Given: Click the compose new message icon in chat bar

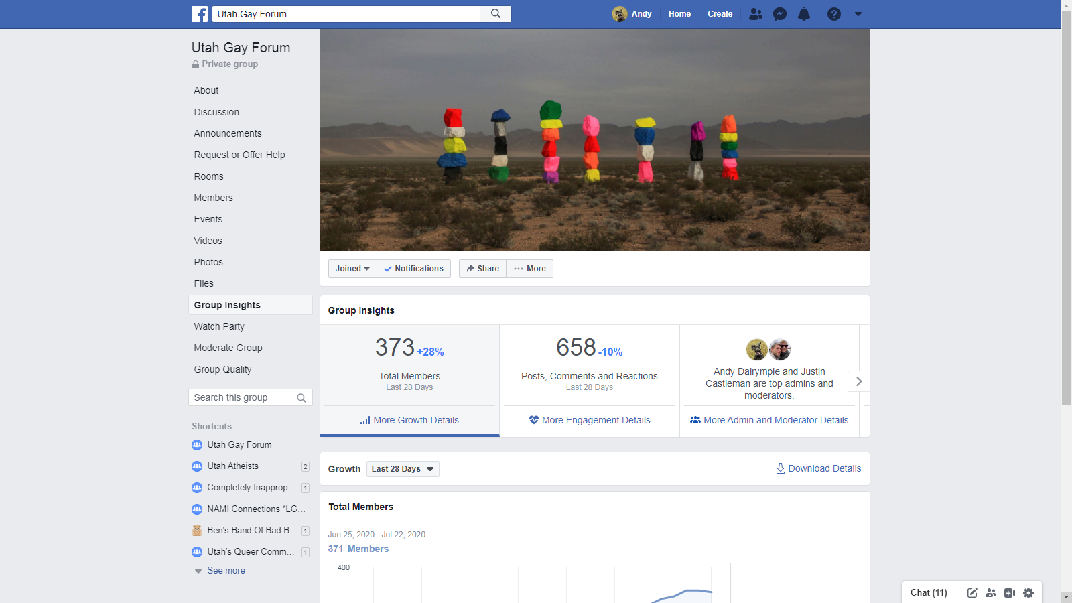Looking at the screenshot, I should pyautogui.click(x=972, y=593).
